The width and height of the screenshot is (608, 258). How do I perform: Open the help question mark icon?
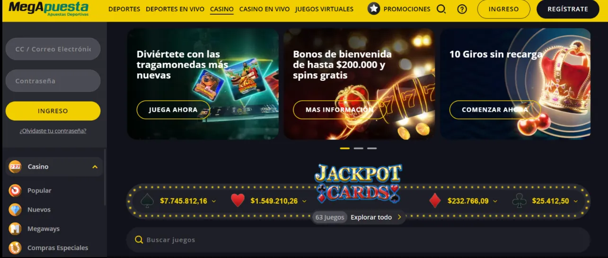tap(462, 9)
